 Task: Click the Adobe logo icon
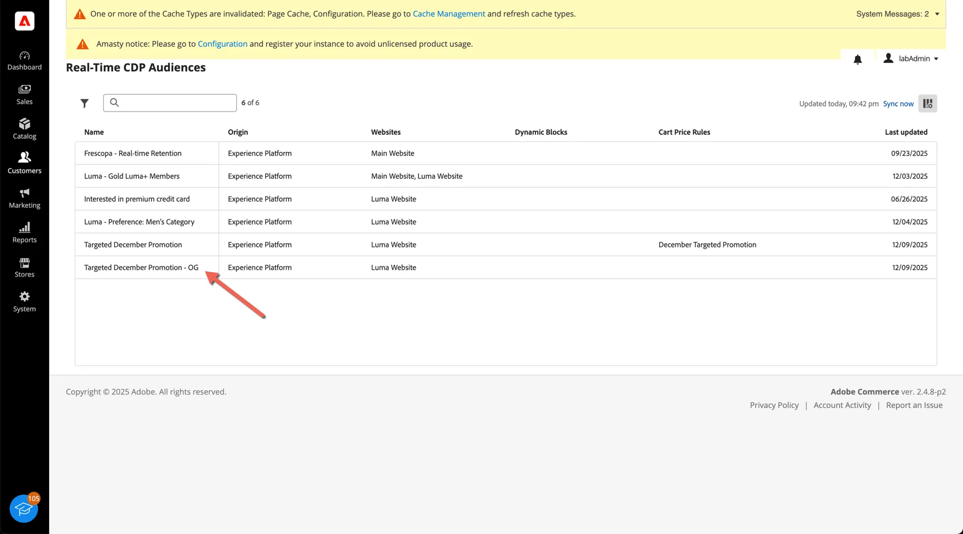pyautogui.click(x=25, y=21)
